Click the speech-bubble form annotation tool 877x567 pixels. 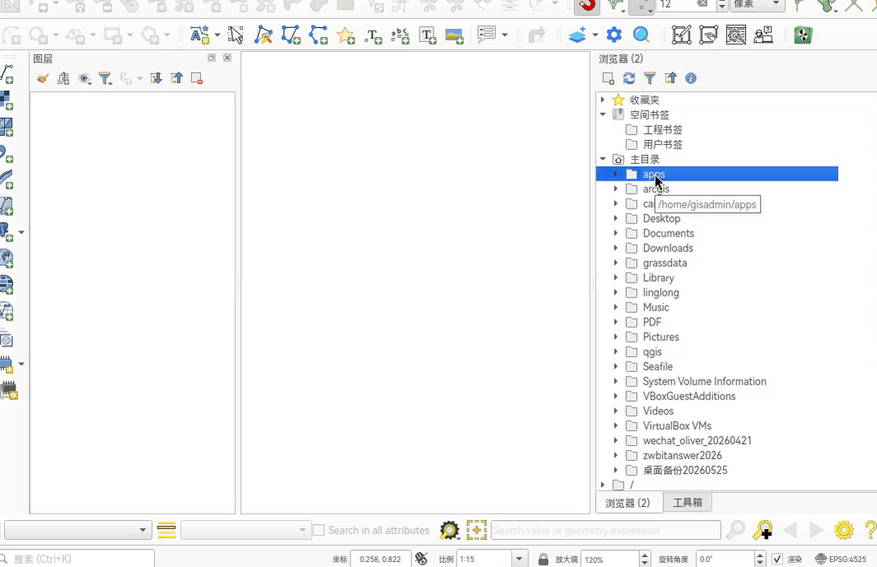pyautogui.click(x=487, y=35)
